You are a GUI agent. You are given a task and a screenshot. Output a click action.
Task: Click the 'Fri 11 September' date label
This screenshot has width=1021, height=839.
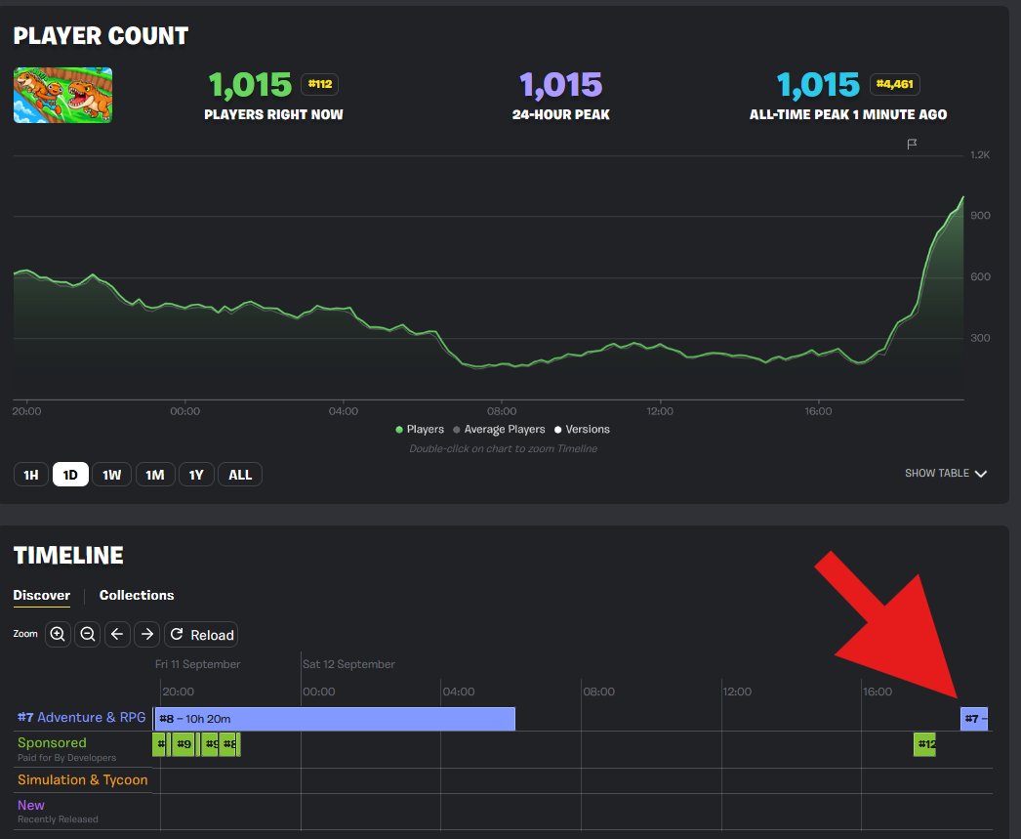(197, 664)
